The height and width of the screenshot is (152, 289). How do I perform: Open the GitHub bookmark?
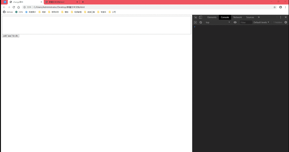point(8,12)
